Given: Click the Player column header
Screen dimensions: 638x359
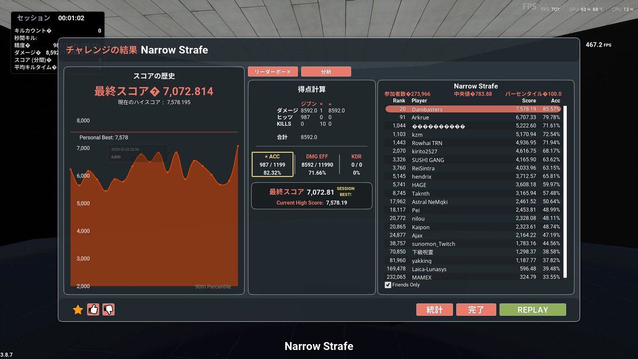Looking at the screenshot, I should tap(419, 101).
